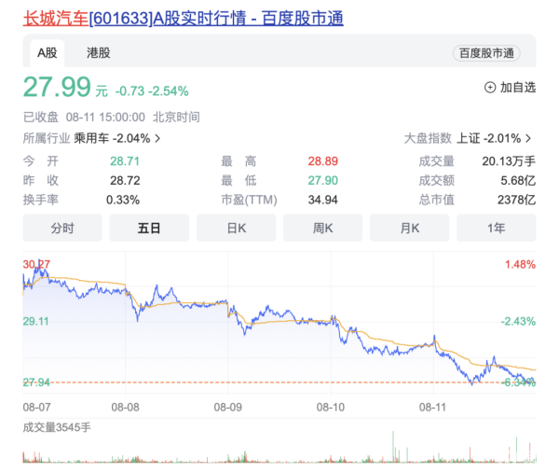Viewport: 559px width, 473px height.
Task: Display the 1年 price chart
Action: pos(496,228)
